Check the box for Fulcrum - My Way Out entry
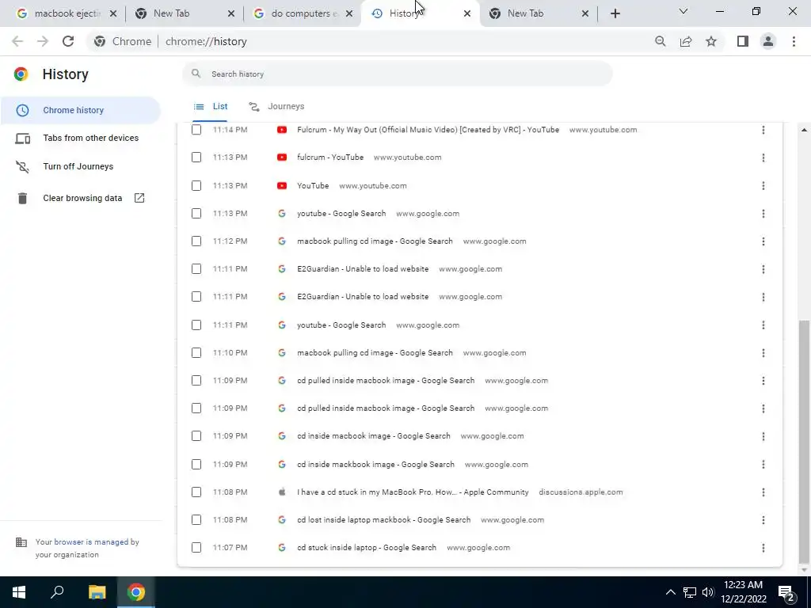 tap(196, 130)
